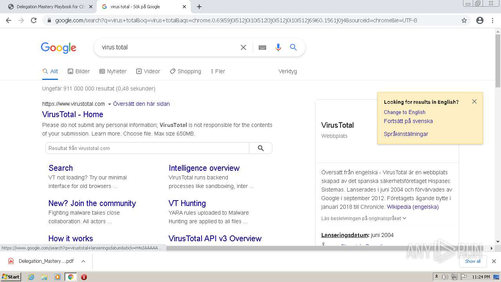Close the Delegation Mastery Playbook tab
This screenshot has width=501, height=282.
point(90,7)
